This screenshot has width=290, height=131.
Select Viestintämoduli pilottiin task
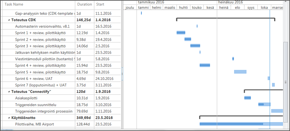[x=45, y=59]
